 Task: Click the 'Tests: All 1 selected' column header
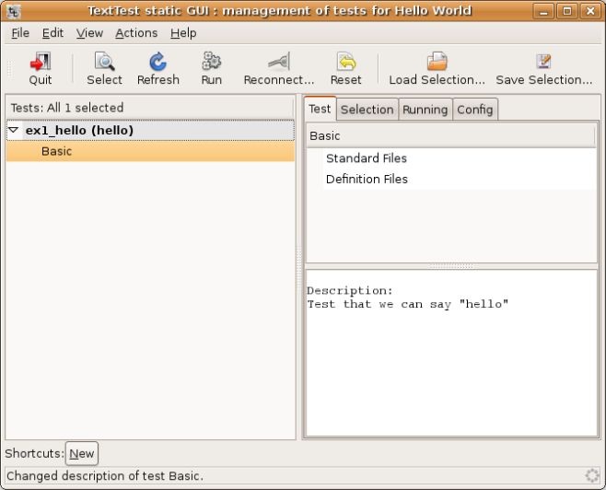[150, 108]
